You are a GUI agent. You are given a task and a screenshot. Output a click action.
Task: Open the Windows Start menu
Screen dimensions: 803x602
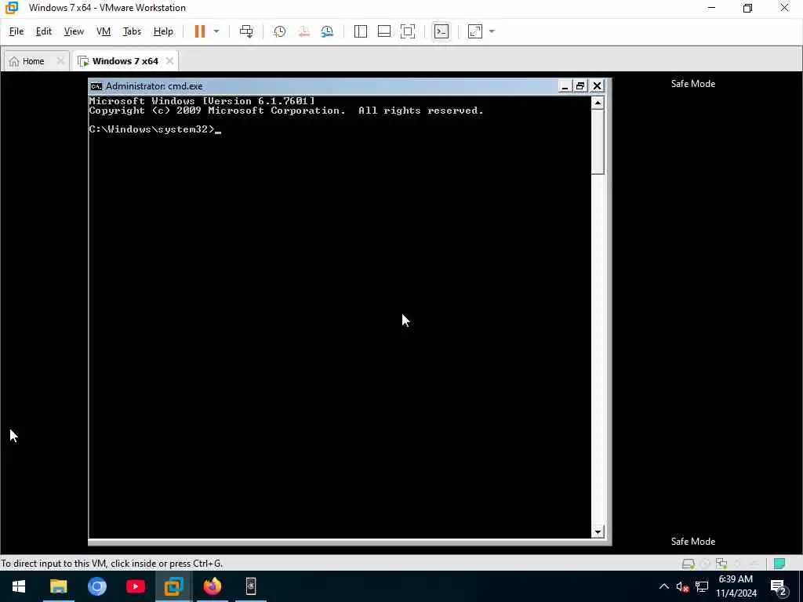19,586
